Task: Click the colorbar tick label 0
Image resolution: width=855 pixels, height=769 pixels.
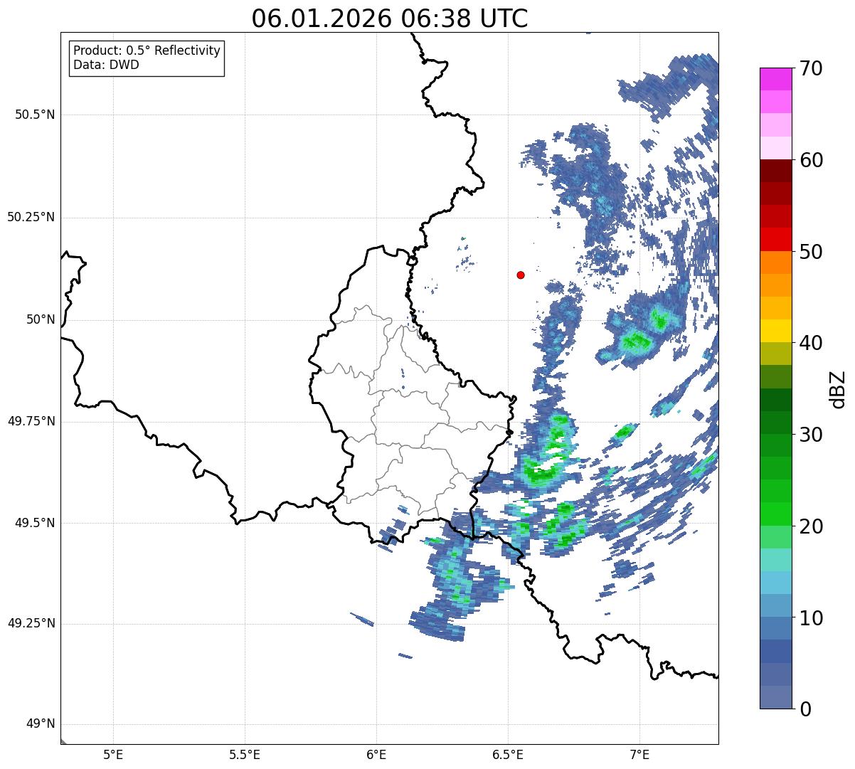Action: 805,709
